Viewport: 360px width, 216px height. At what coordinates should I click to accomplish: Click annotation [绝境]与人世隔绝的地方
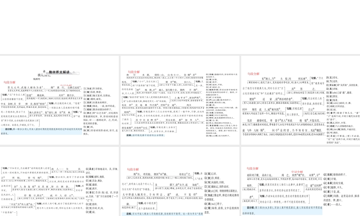coord(340,126)
